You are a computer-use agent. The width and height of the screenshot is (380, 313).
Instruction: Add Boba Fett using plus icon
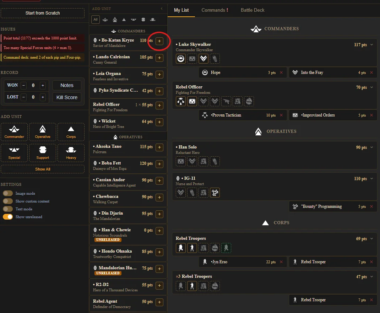coord(159,164)
